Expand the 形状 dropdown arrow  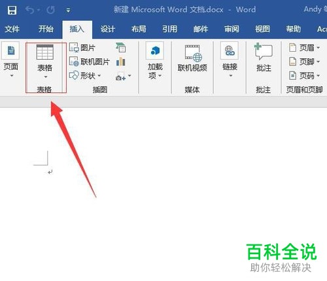[x=99, y=75]
